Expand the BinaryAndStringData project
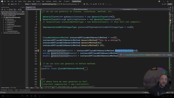Viewport: 174px width, 98px height. click(2, 16)
